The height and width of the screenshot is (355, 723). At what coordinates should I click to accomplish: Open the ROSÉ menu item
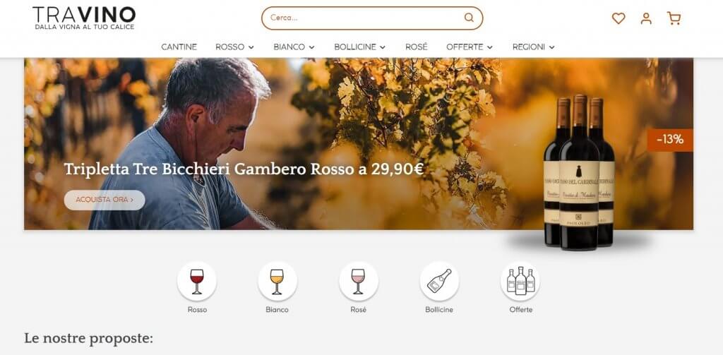pos(417,47)
